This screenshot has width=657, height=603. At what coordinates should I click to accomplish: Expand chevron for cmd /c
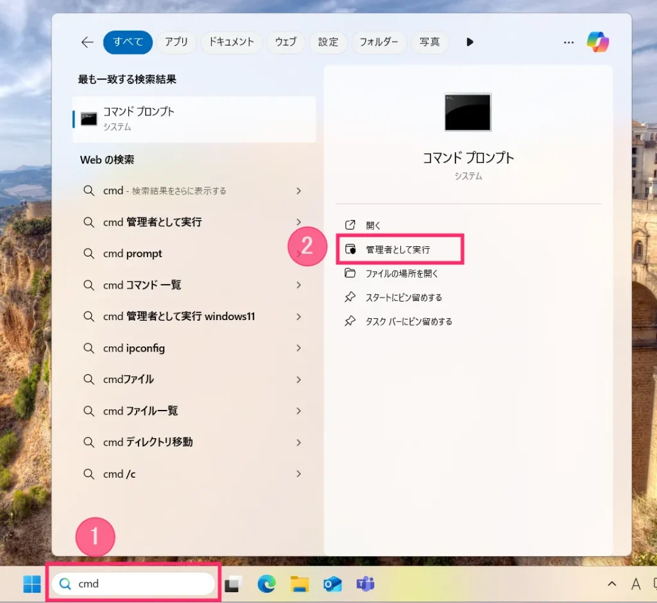[x=298, y=474]
